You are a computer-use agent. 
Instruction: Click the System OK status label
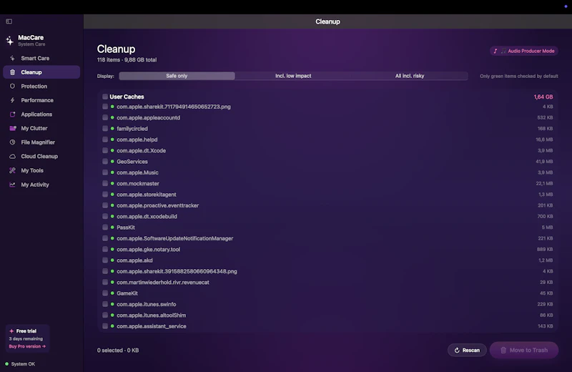pyautogui.click(x=23, y=364)
